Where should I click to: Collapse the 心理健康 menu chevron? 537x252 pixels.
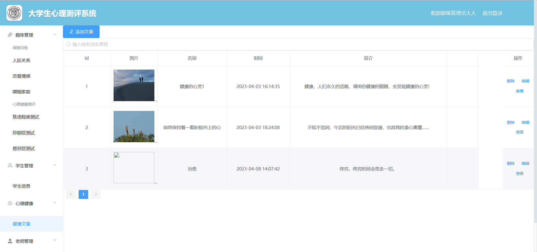(55, 203)
